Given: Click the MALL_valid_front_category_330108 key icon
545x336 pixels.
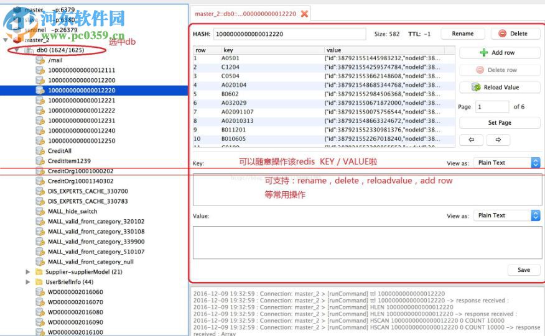Looking at the screenshot, I should click(40, 232).
